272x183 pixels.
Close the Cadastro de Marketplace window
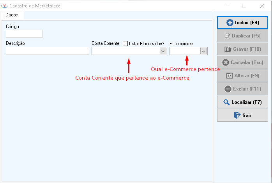(262, 6)
